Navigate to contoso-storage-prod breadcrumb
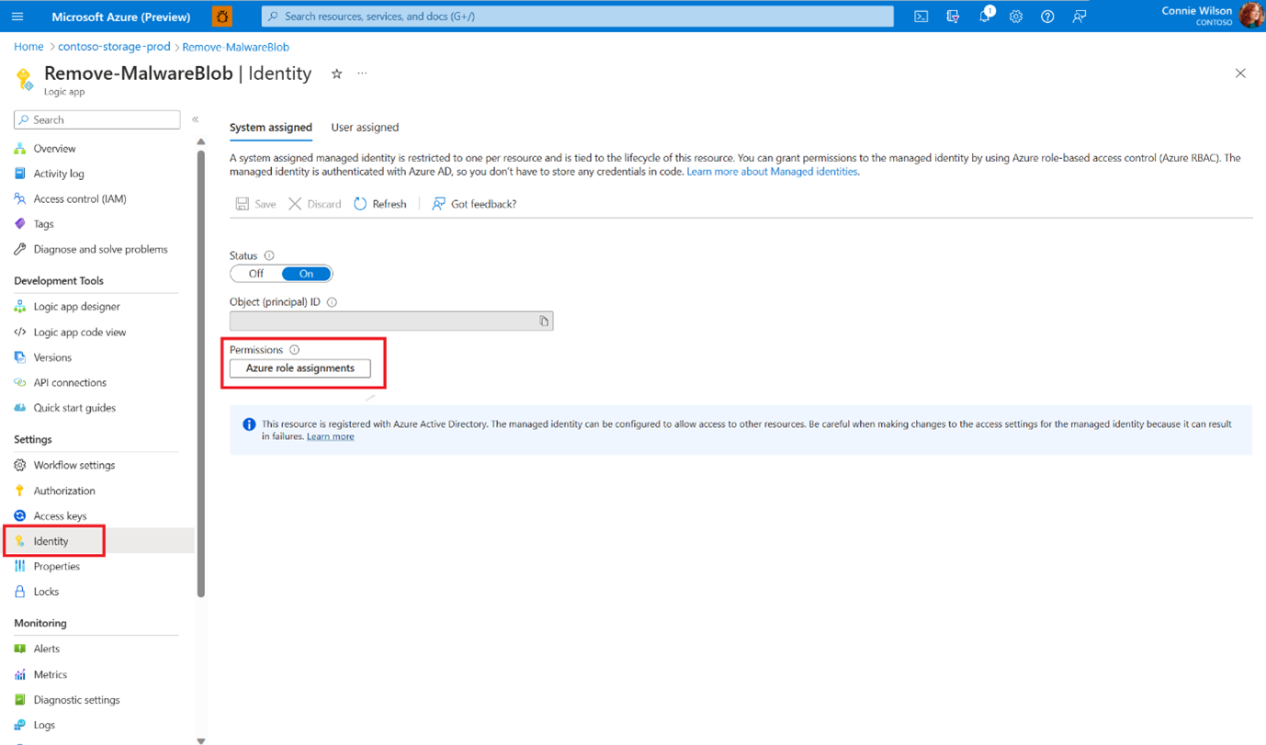1266x745 pixels. (114, 47)
